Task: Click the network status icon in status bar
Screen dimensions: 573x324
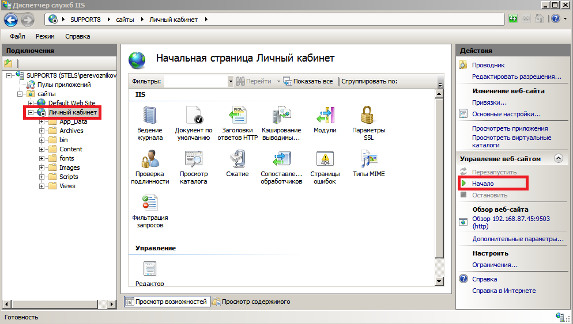Action: pos(560,317)
